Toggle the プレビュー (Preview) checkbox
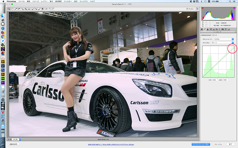 coord(187,9)
